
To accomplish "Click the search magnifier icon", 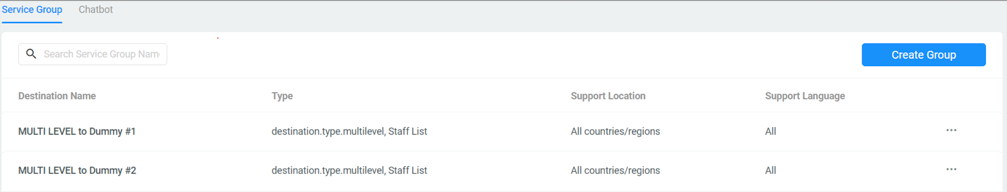I will (31, 54).
